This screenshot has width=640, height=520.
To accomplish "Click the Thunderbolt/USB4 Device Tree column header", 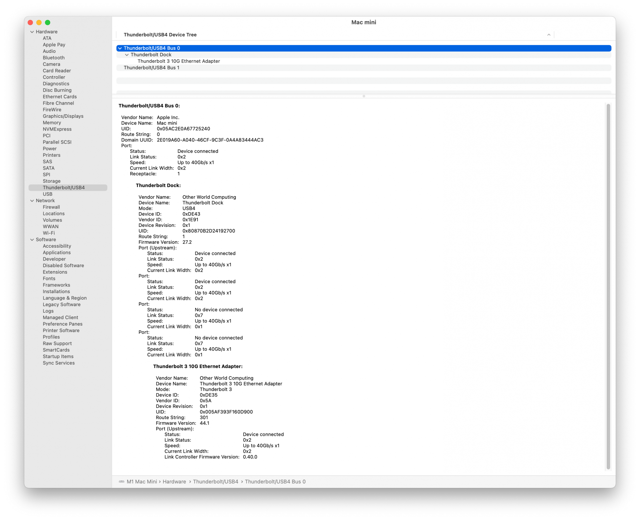I will pos(160,35).
